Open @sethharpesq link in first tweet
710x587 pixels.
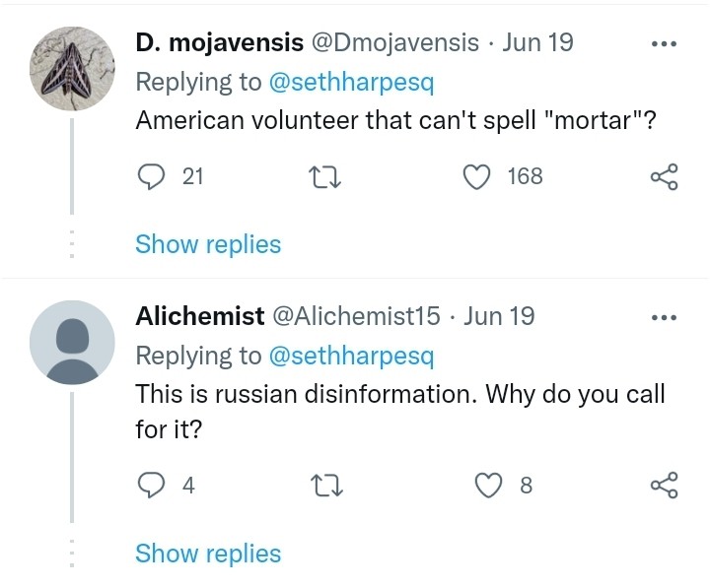(x=350, y=82)
